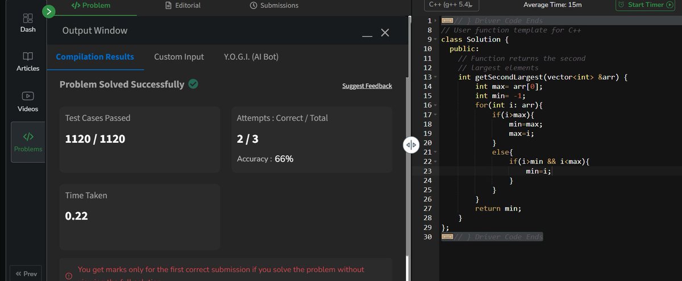Collapse the if block fold on line 17
Screen dimensions: 682x281
[x=436, y=114]
